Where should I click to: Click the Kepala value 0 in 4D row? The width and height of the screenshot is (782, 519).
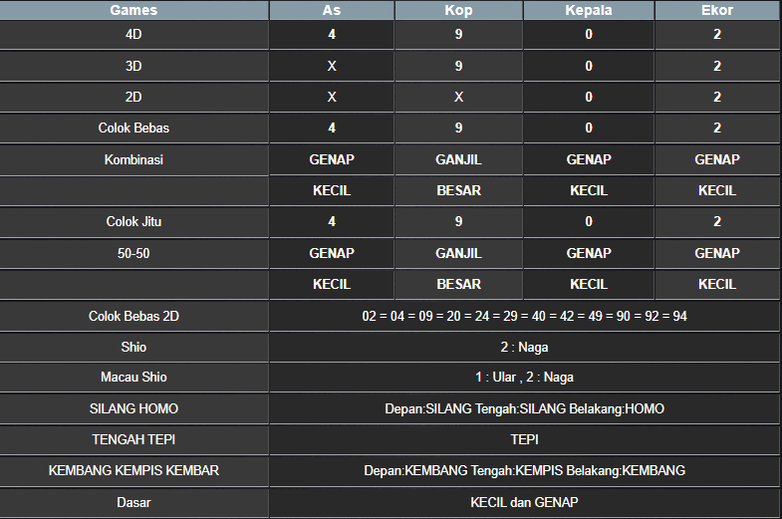pyautogui.click(x=589, y=35)
